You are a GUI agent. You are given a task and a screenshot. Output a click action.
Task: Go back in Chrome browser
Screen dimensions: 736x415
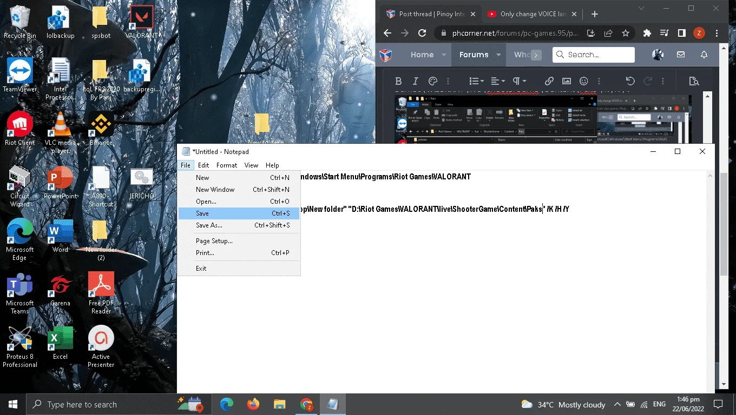(387, 33)
